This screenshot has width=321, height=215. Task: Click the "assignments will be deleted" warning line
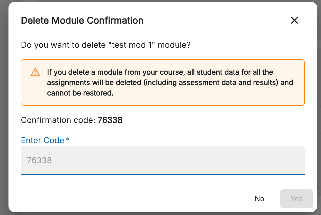pyautogui.click(x=170, y=83)
